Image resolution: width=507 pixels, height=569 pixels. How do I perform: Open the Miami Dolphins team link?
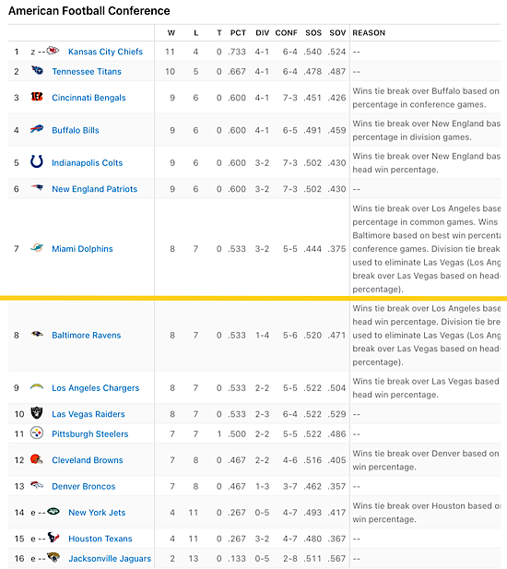pyautogui.click(x=82, y=249)
